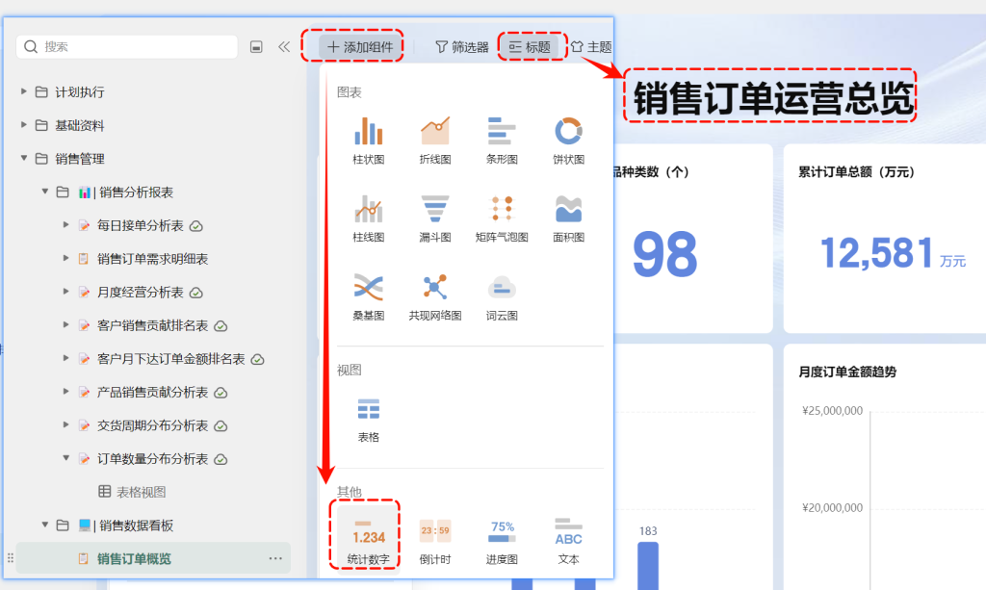Collapse the 销售数据看板 folder
This screenshot has width=986, height=590.
pyautogui.click(x=44, y=524)
